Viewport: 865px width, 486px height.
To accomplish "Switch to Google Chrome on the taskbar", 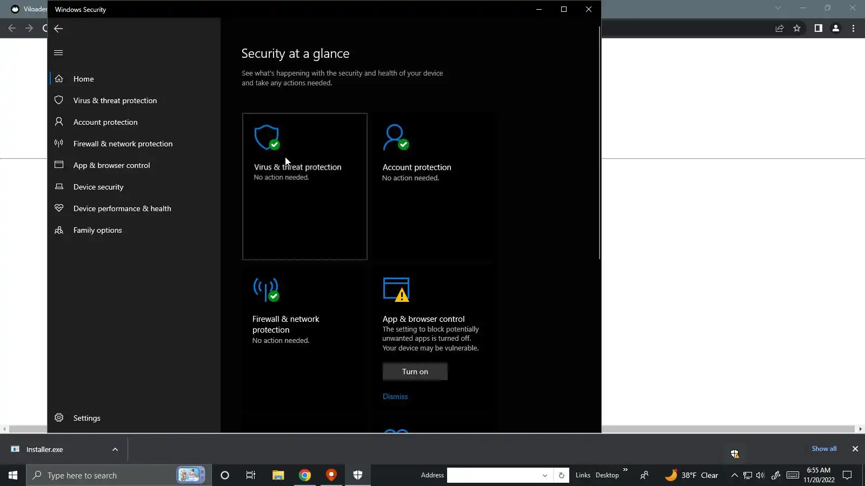I will click(305, 475).
